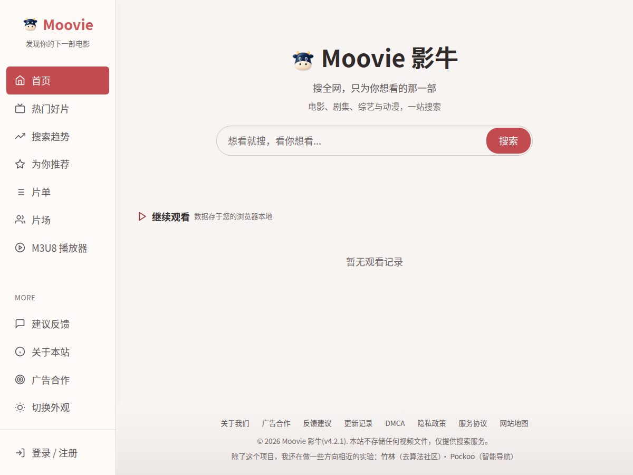Click the home icon beside 首页

20,81
